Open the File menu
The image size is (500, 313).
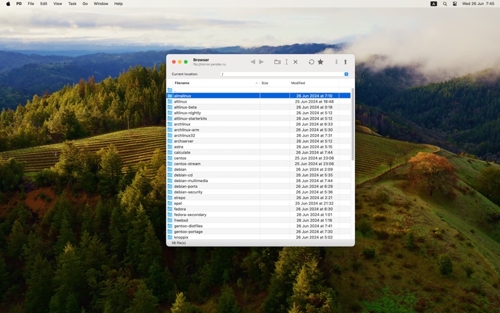[31, 4]
